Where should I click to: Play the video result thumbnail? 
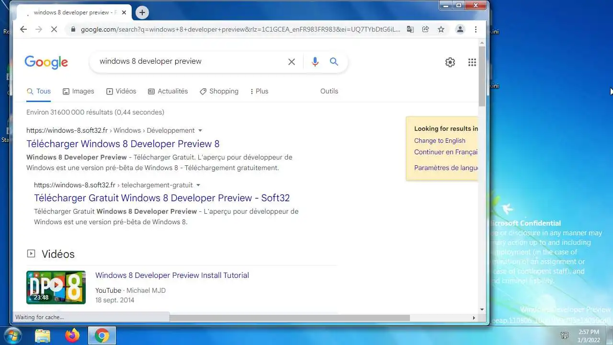[56, 287]
